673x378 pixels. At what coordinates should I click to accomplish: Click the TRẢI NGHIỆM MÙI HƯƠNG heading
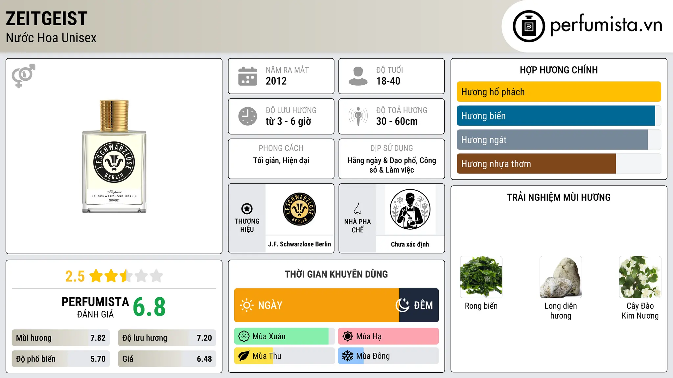click(x=559, y=198)
